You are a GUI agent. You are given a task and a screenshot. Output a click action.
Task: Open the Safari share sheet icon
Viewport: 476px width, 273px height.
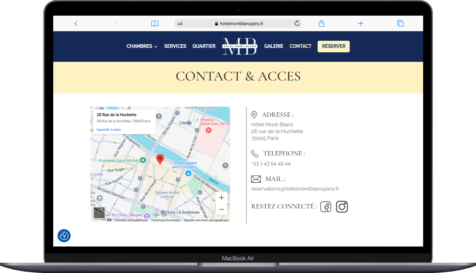pos(321,23)
